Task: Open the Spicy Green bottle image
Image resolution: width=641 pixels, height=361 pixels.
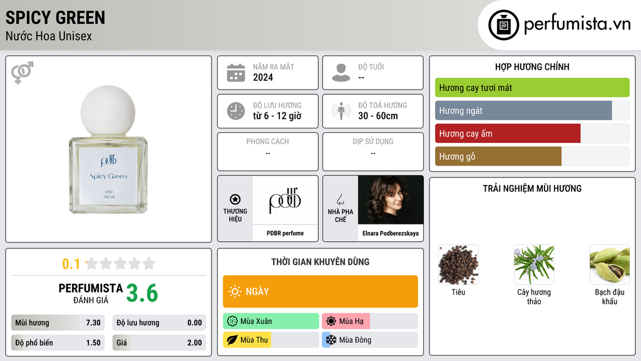Action: point(108,149)
